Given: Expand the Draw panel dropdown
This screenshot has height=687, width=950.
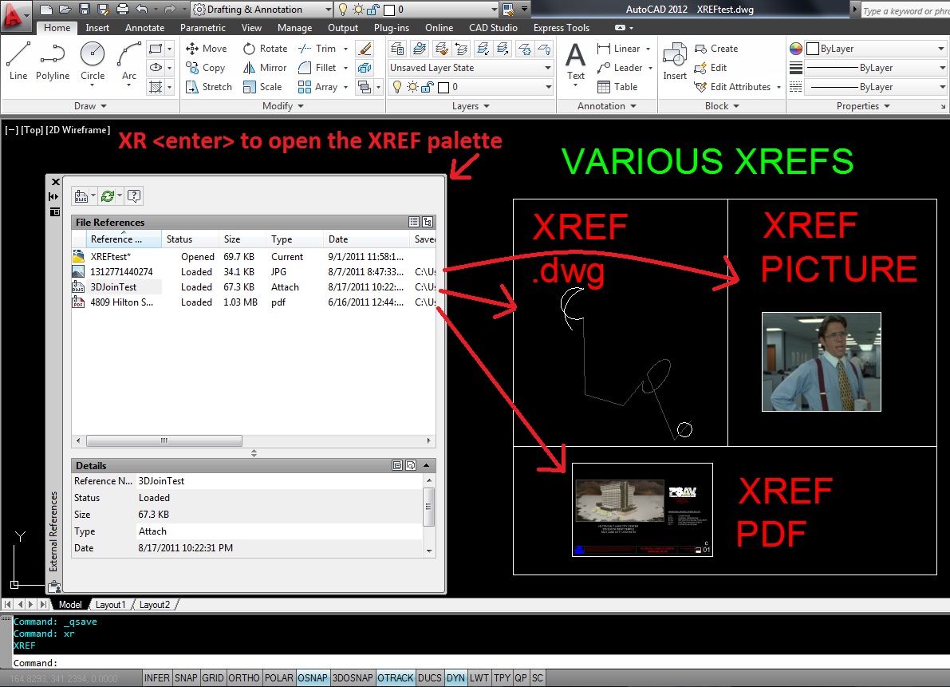Looking at the screenshot, I should click(x=90, y=105).
